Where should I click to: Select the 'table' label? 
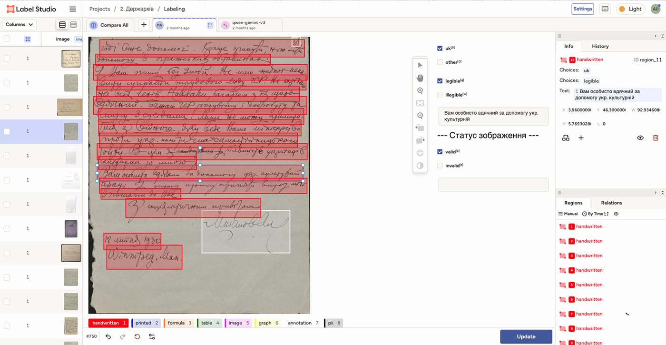(x=209, y=323)
